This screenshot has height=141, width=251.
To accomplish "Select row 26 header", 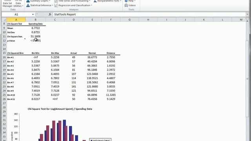I will pyautogui.click(x=4, y=99).
